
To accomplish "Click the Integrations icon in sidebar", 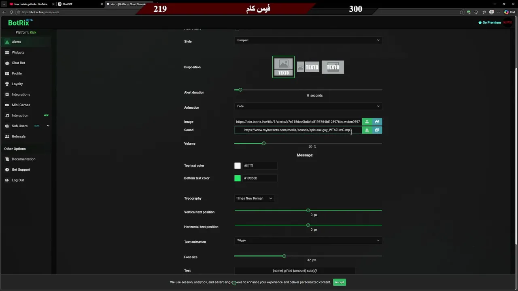I will [7, 95].
